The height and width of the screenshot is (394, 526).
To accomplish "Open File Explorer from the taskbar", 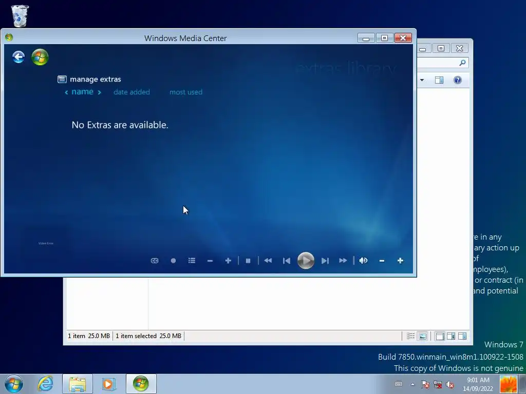I will point(78,384).
